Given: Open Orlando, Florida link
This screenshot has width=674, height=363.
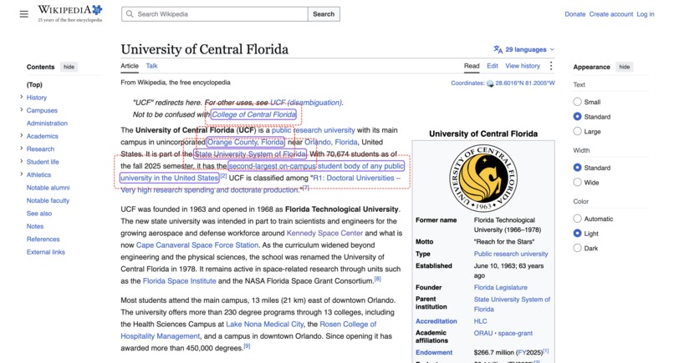Looking at the screenshot, I should click(x=331, y=142).
